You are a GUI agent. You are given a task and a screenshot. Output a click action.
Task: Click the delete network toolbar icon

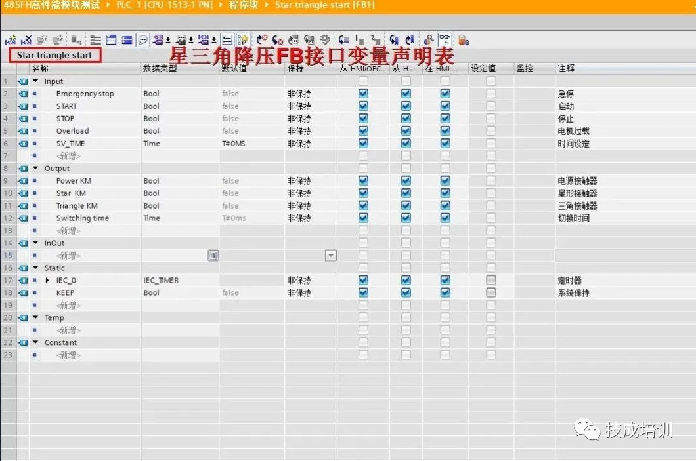point(27,39)
